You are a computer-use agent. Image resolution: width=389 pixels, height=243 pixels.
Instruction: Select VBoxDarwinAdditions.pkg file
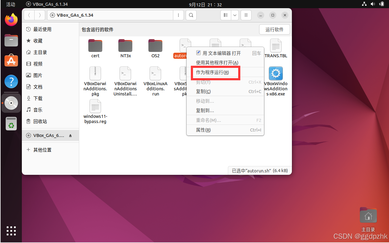click(95, 81)
